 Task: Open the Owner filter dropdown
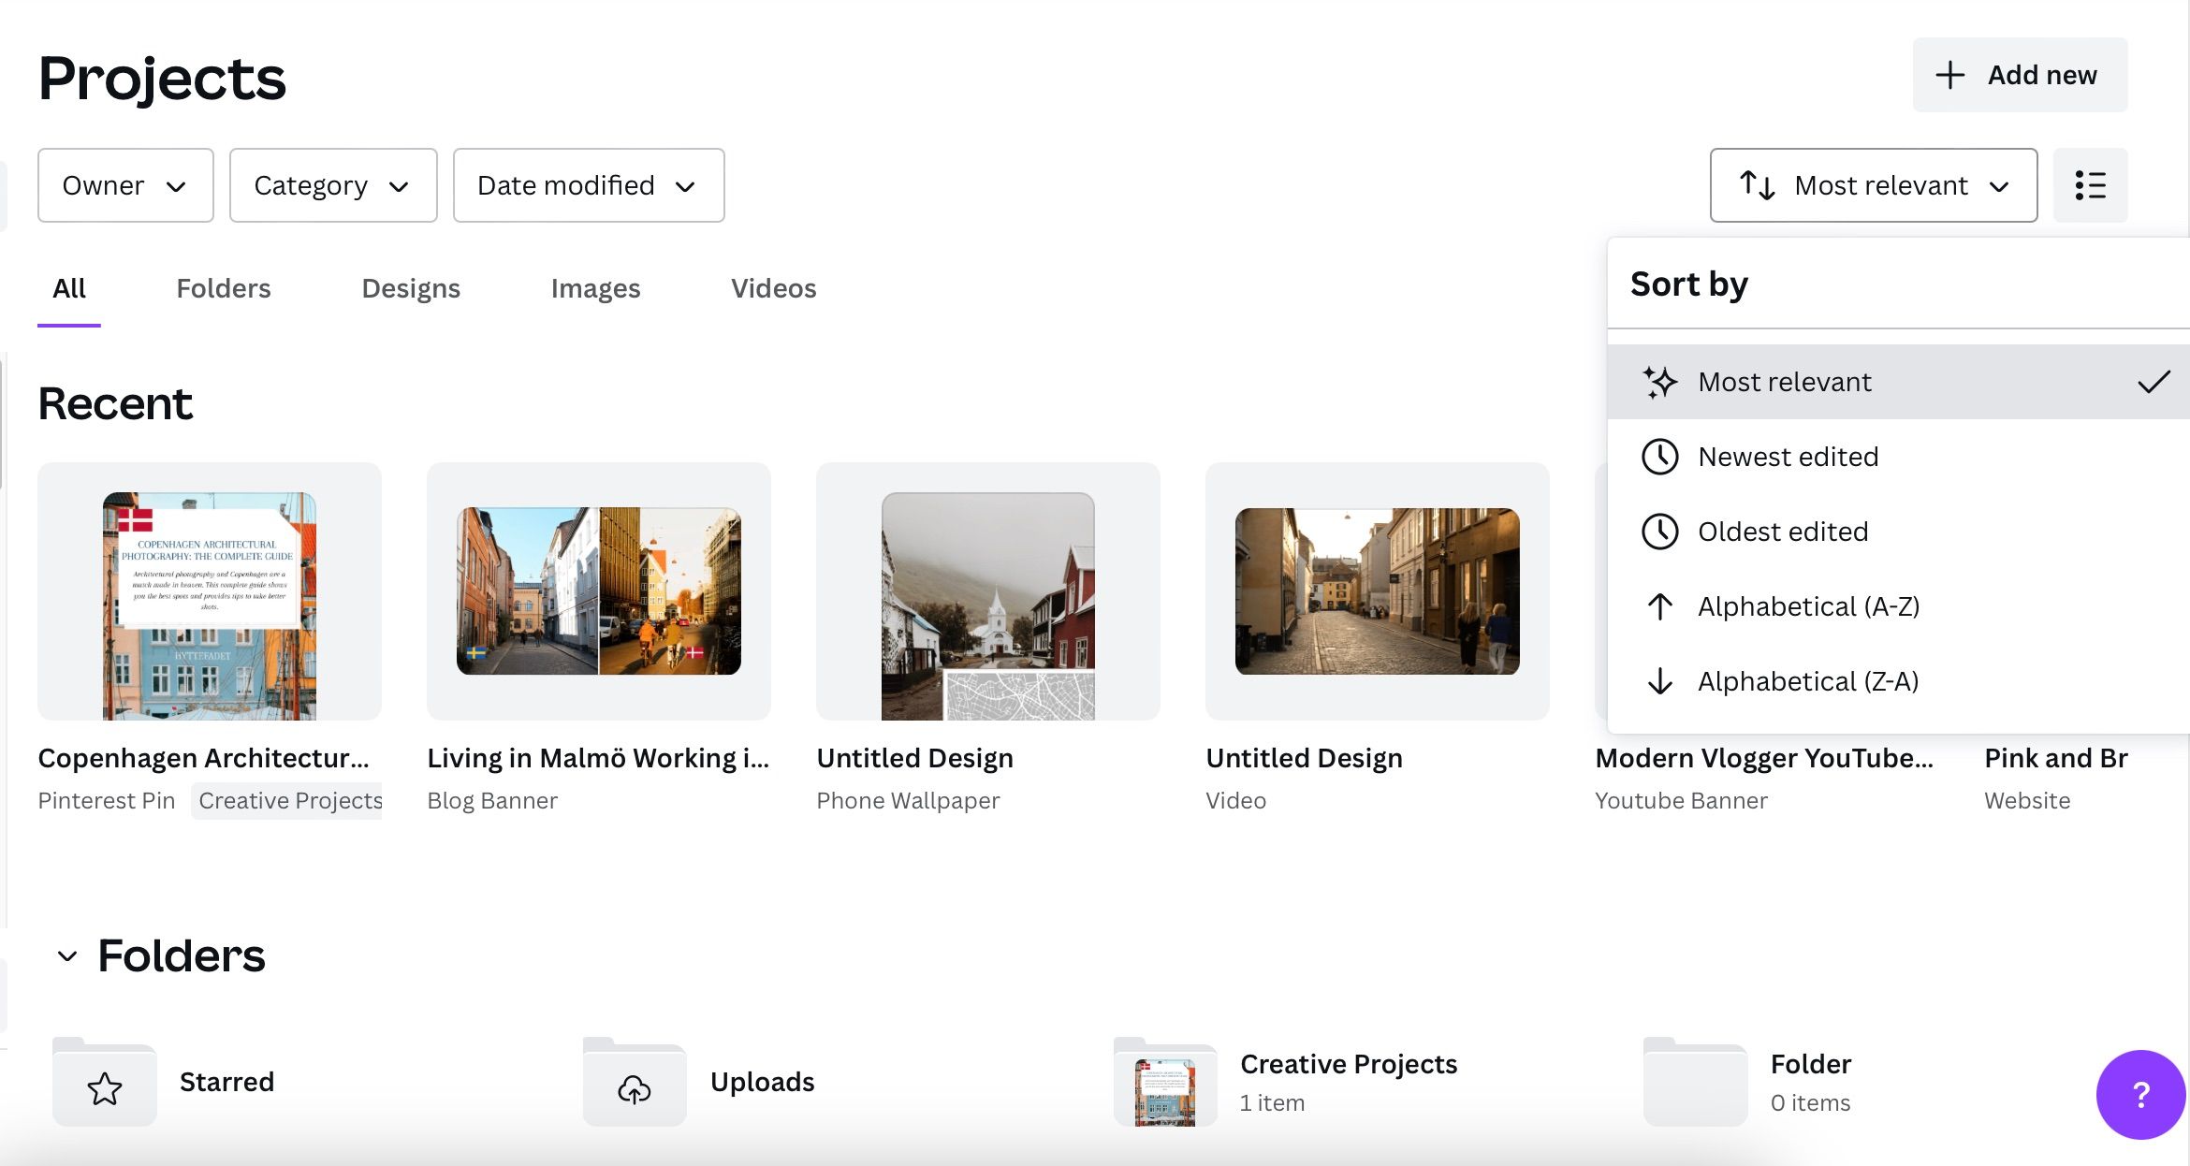(124, 185)
